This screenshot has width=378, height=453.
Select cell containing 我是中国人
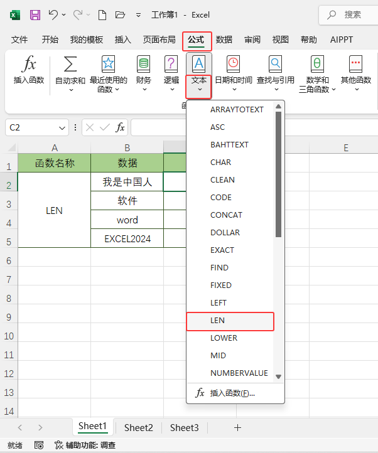pos(127,182)
